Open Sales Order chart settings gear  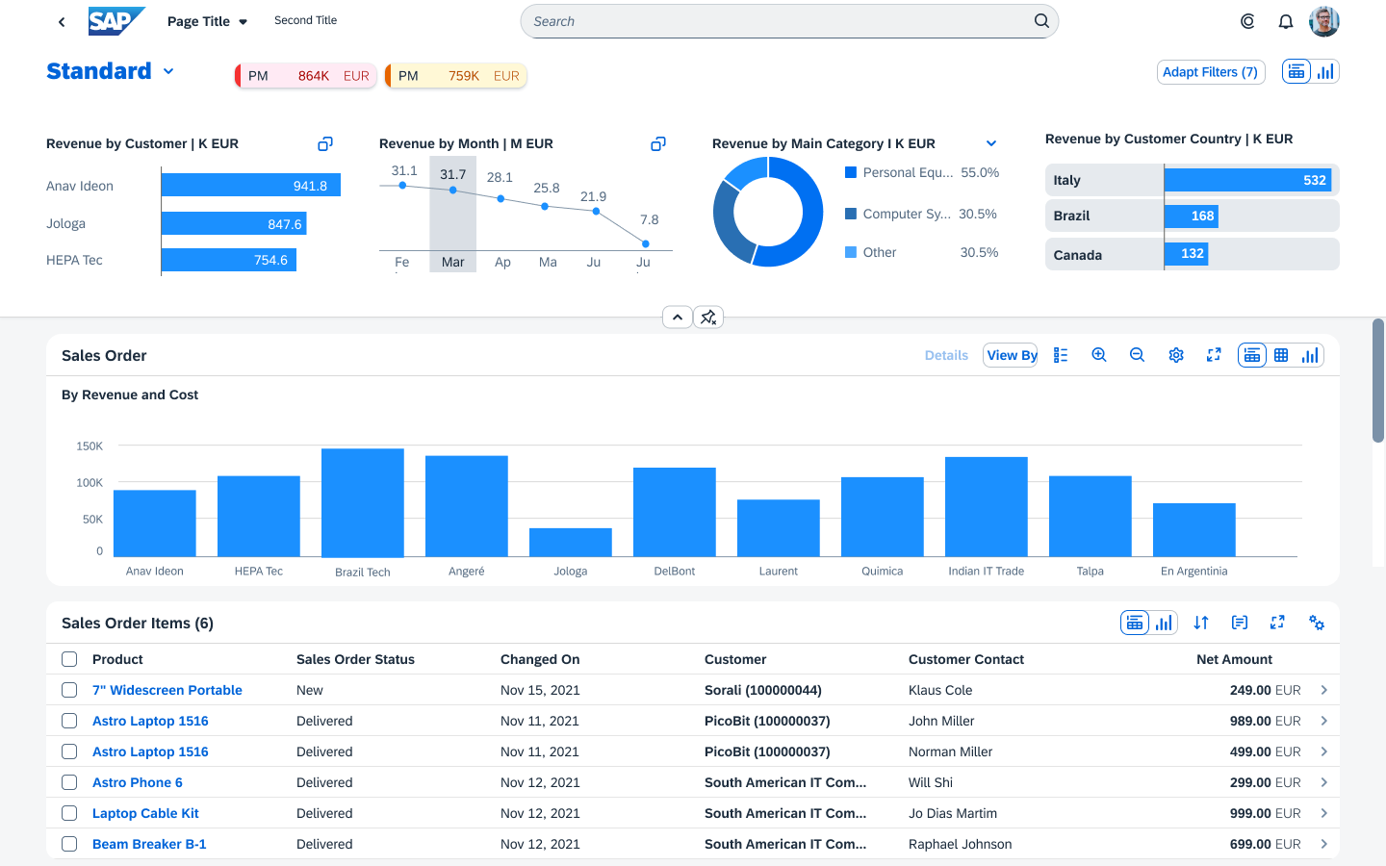(x=1176, y=355)
